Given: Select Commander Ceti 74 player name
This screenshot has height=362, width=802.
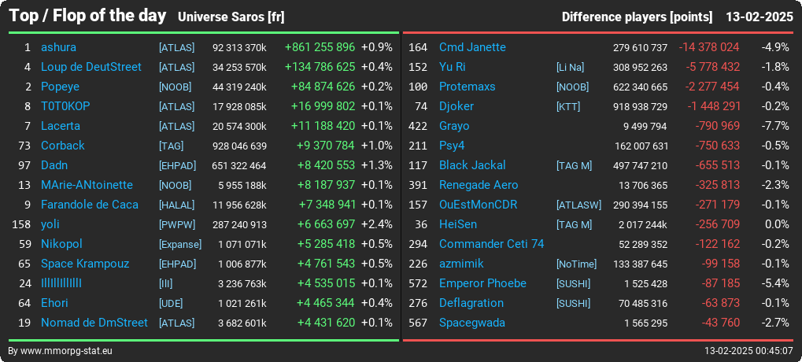Looking at the screenshot, I should [x=492, y=244].
